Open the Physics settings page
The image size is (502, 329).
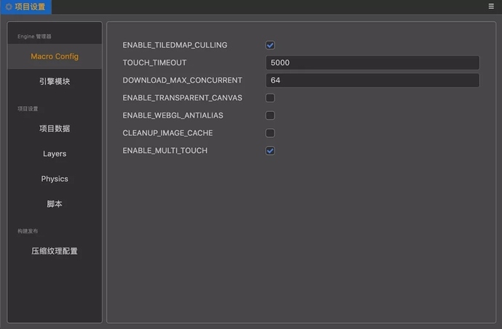pos(55,179)
